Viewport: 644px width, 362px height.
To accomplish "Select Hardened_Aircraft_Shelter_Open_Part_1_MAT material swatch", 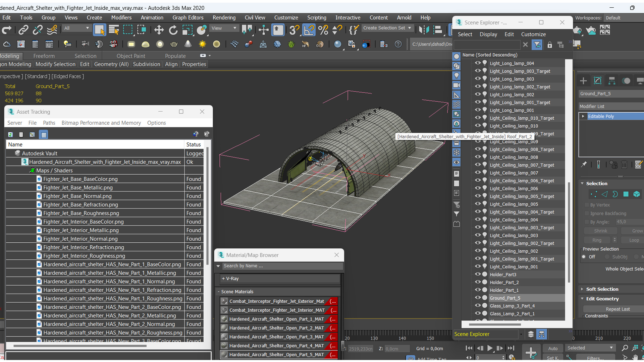I will [x=224, y=319].
